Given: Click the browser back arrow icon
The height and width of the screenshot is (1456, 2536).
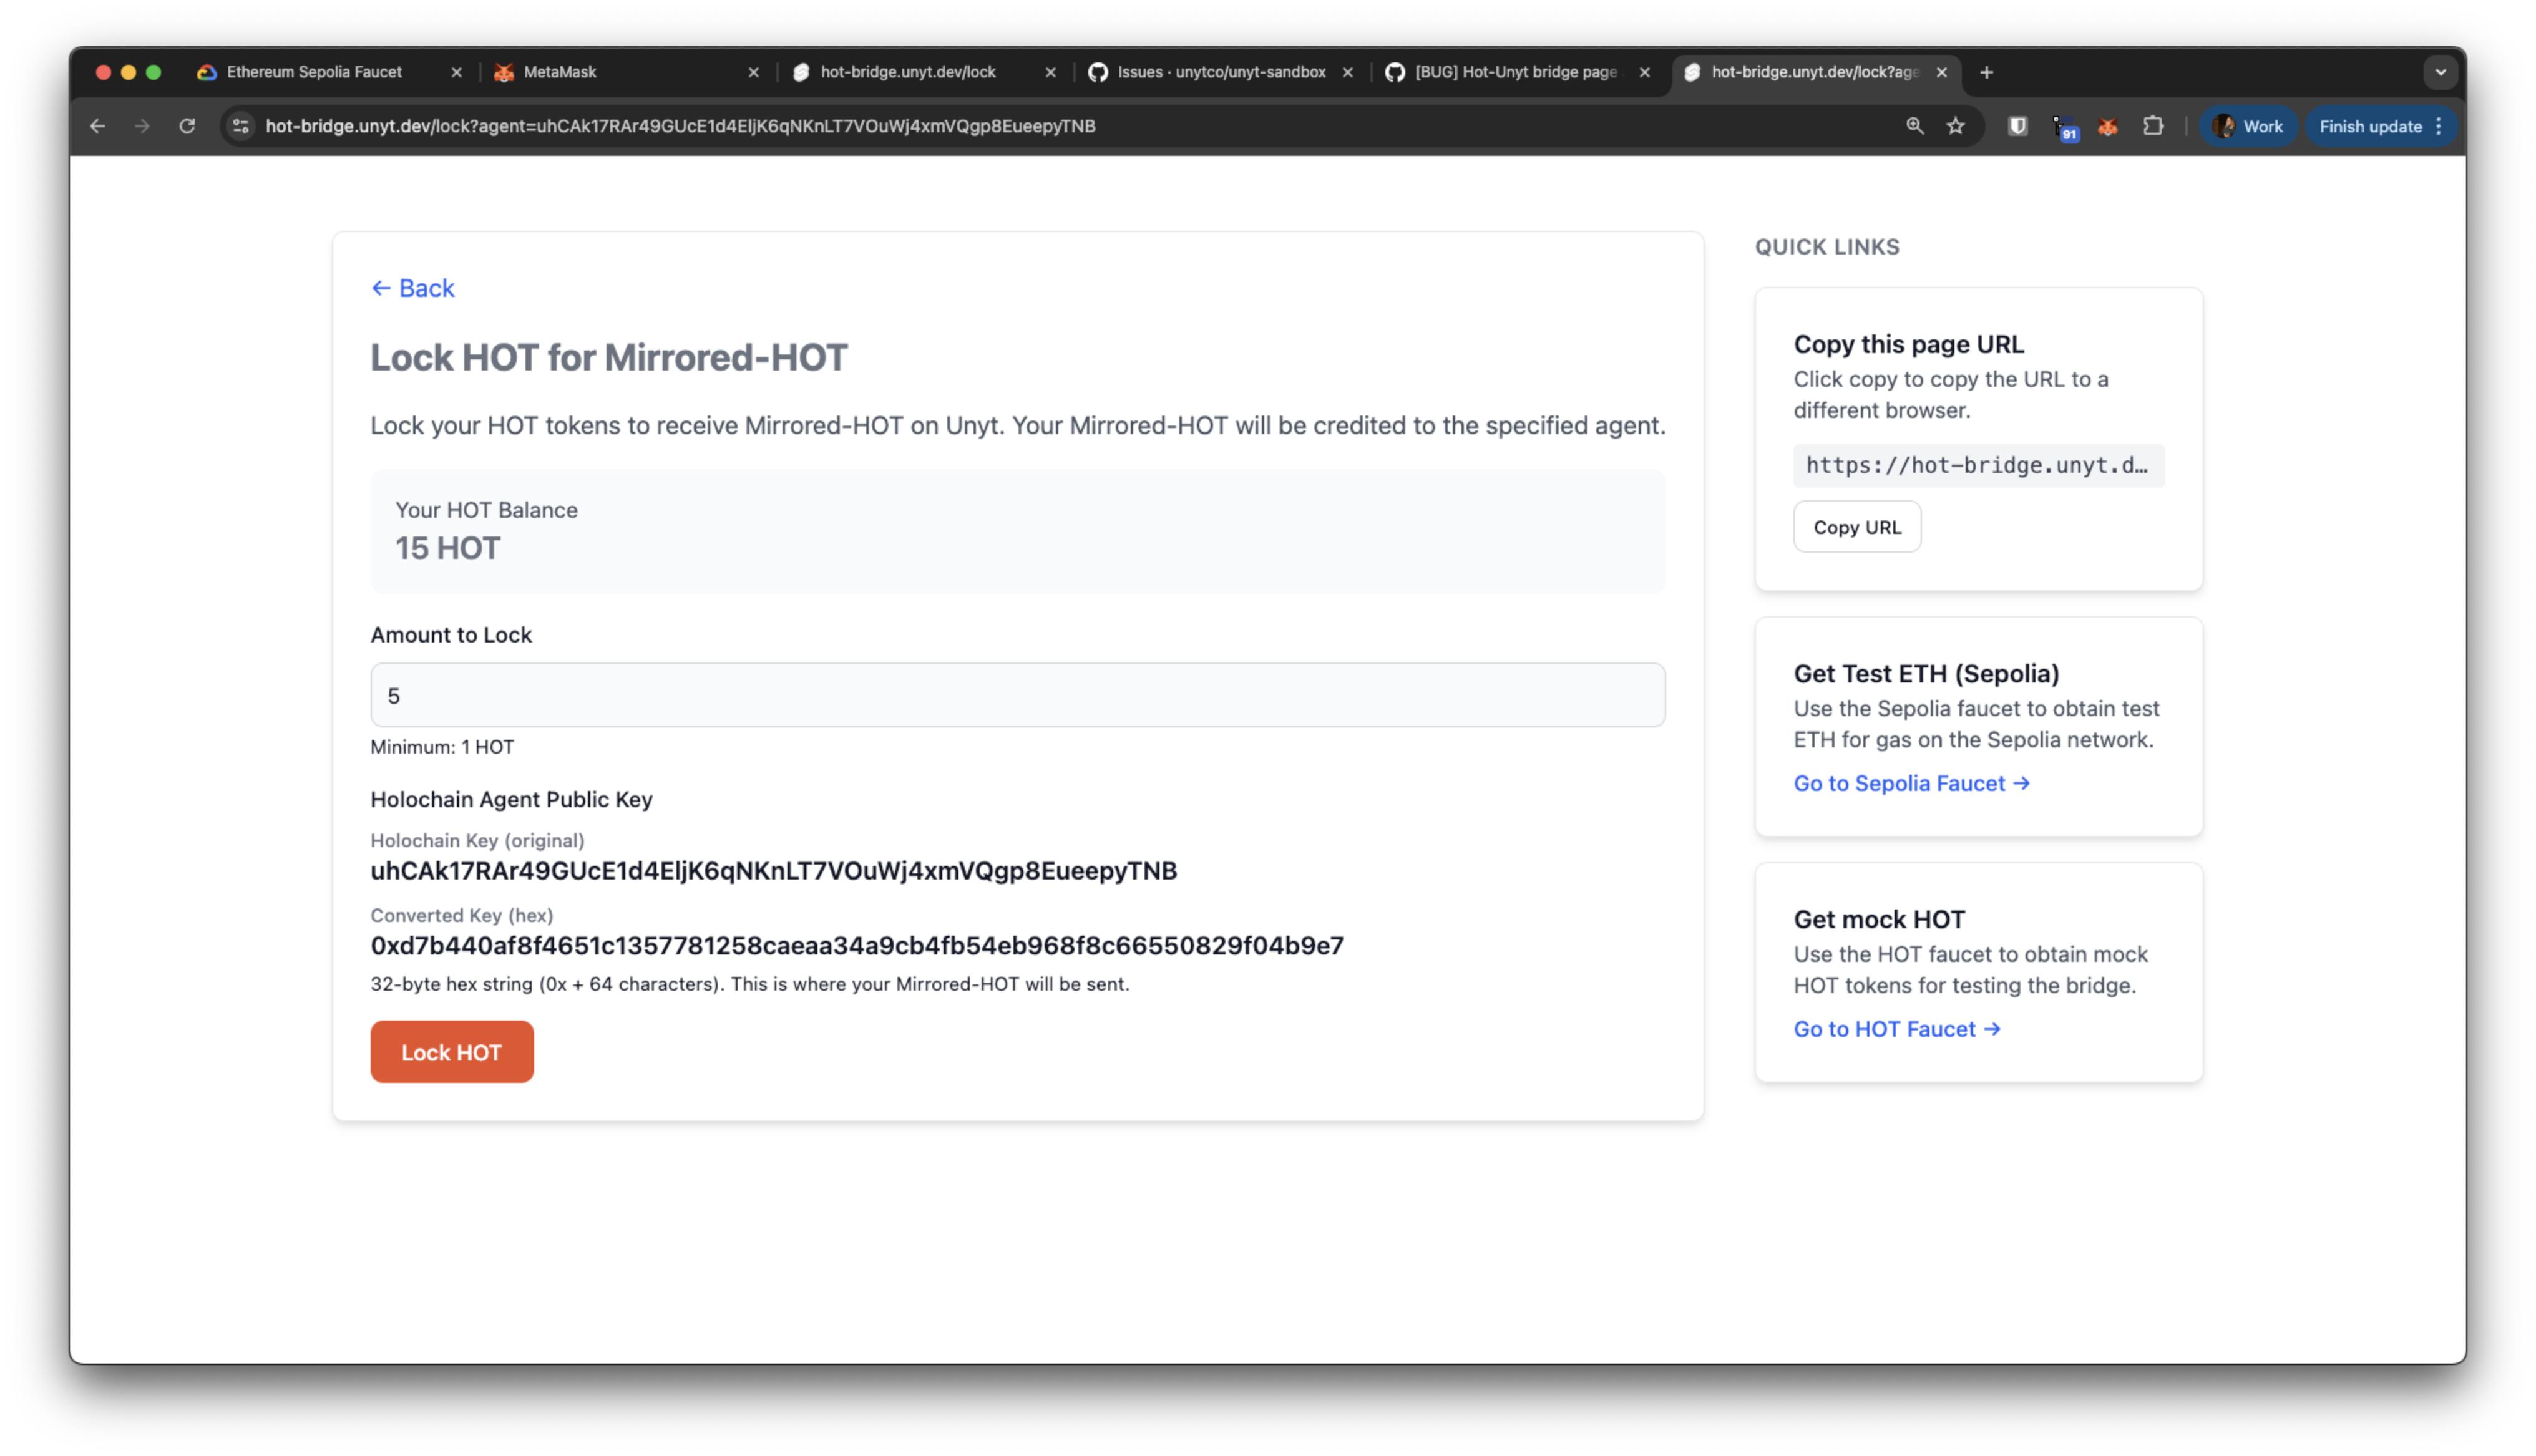Looking at the screenshot, I should point(97,126).
